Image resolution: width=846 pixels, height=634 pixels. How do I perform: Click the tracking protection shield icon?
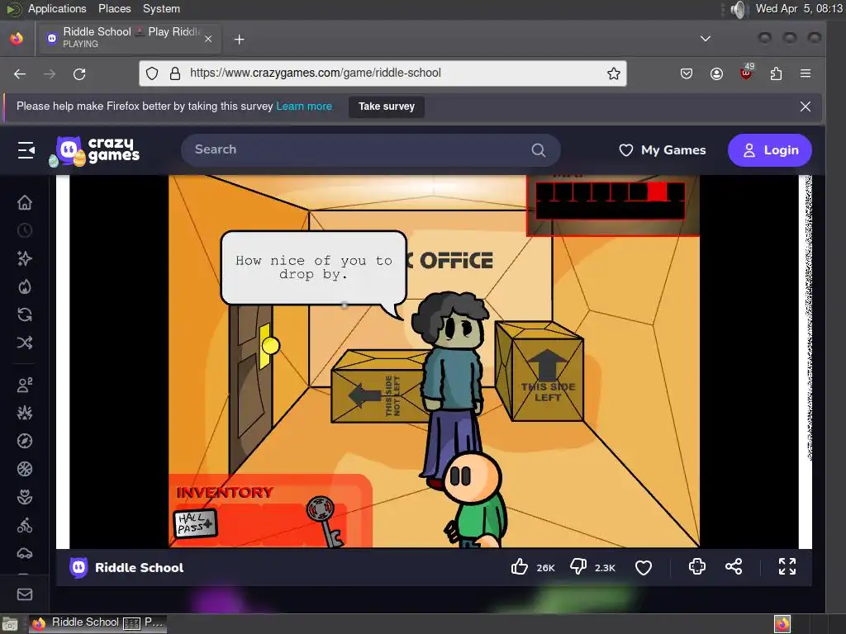(152, 73)
